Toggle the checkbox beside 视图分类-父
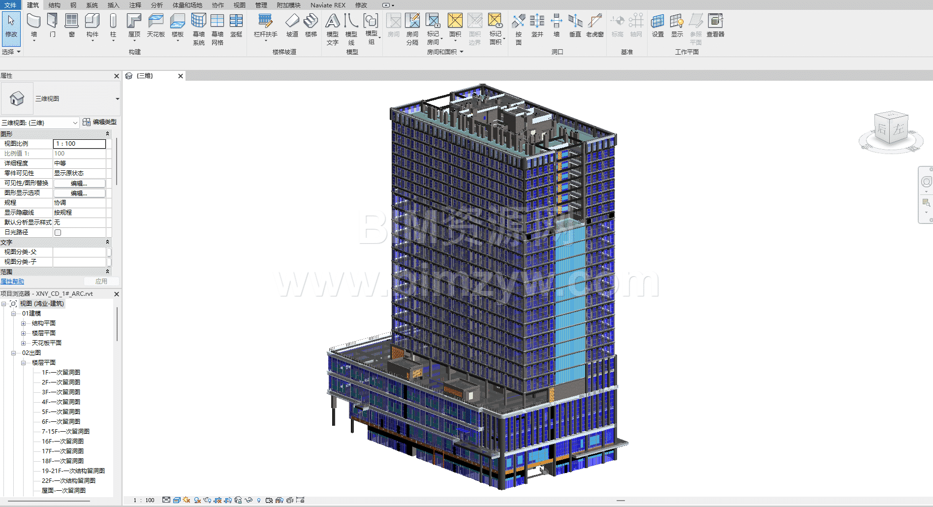The width and height of the screenshot is (933, 507). coord(109,252)
